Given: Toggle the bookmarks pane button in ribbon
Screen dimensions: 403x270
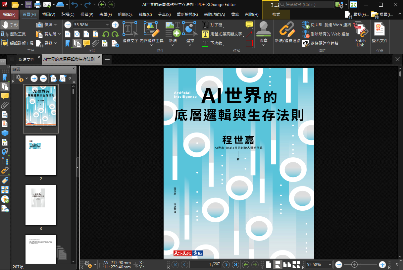Looking at the screenshot, I should 68,43.
